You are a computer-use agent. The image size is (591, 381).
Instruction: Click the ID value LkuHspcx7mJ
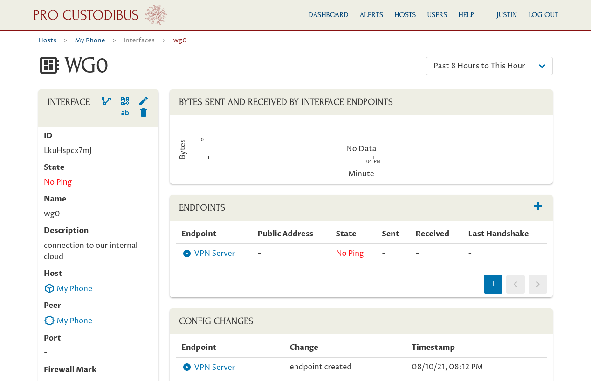click(x=68, y=151)
